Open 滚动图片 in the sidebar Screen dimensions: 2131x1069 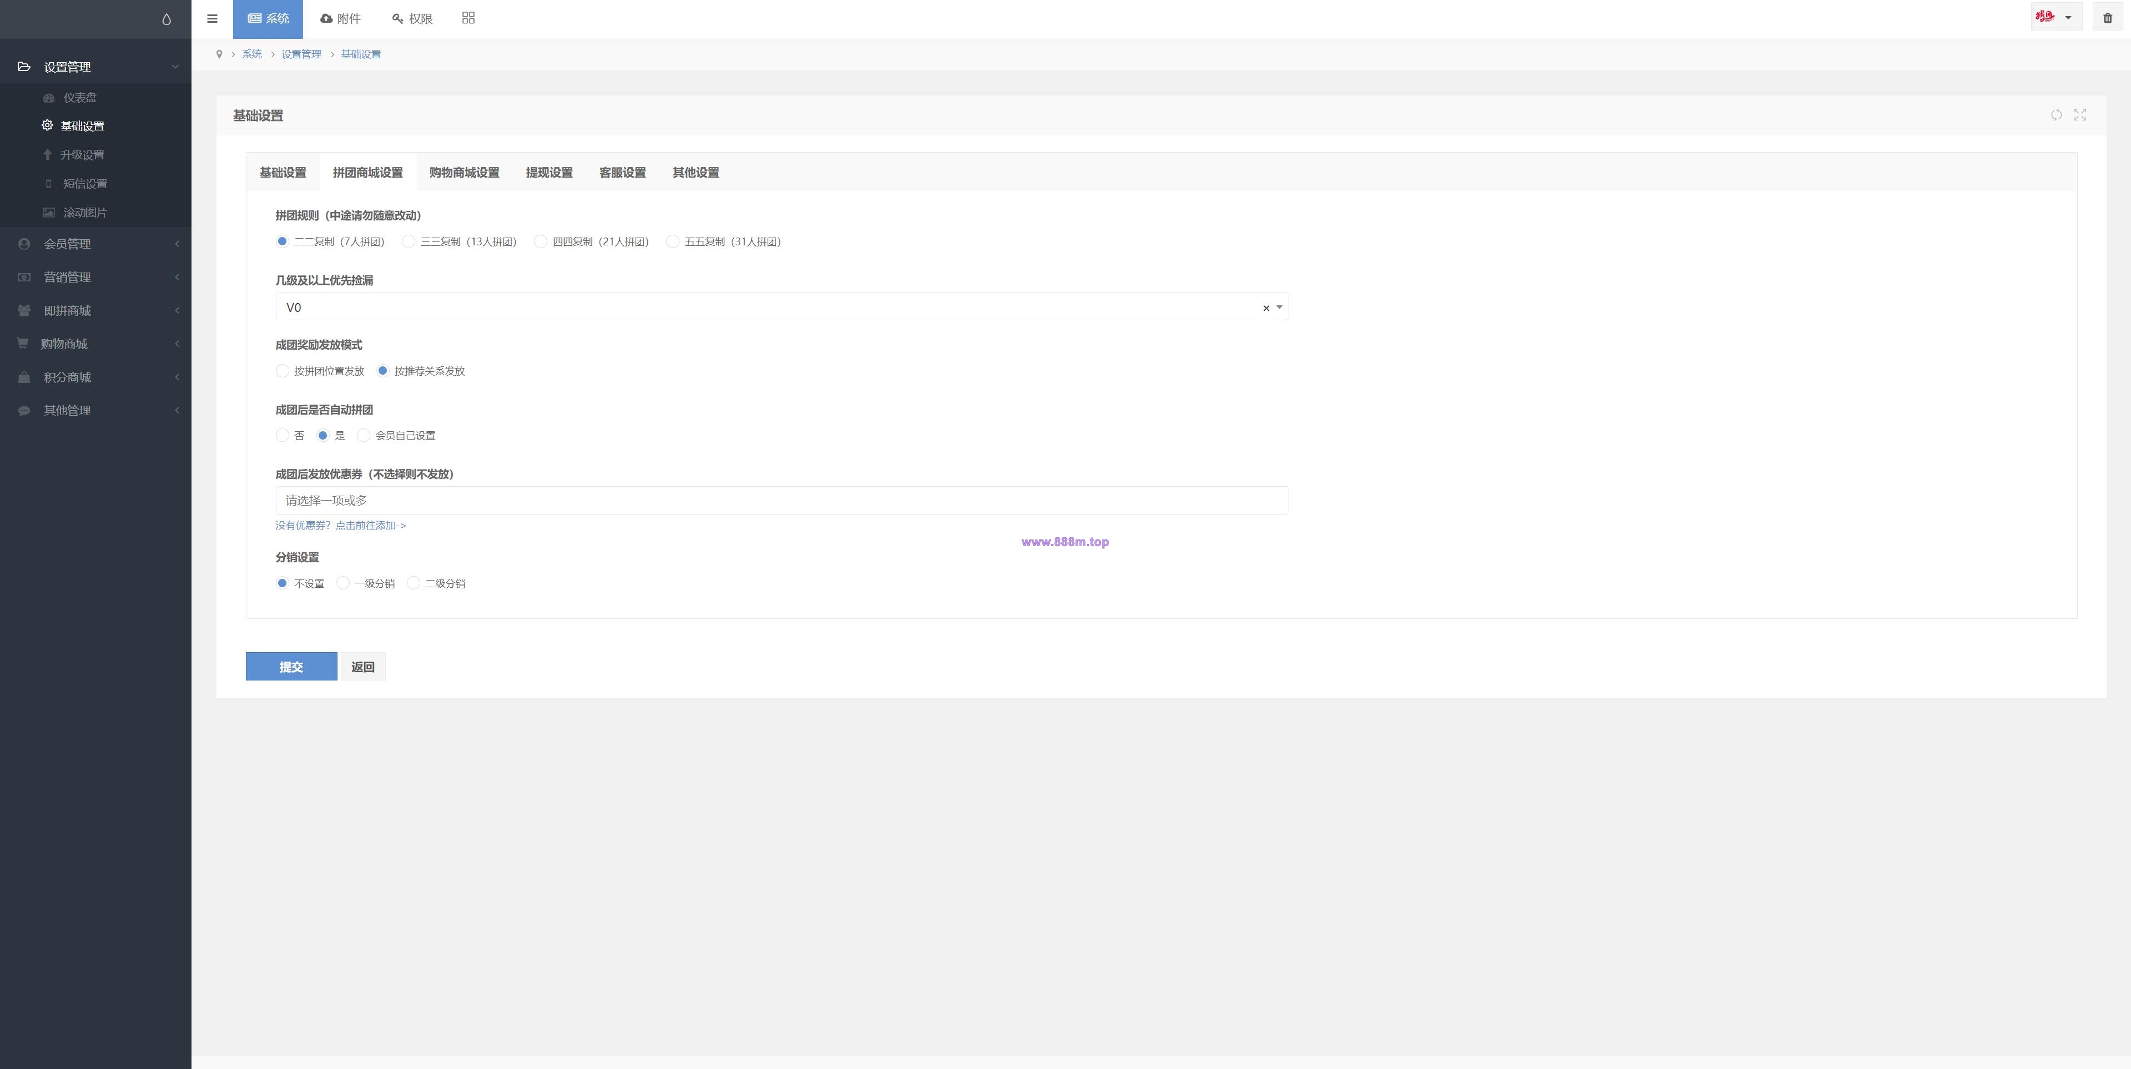point(84,213)
